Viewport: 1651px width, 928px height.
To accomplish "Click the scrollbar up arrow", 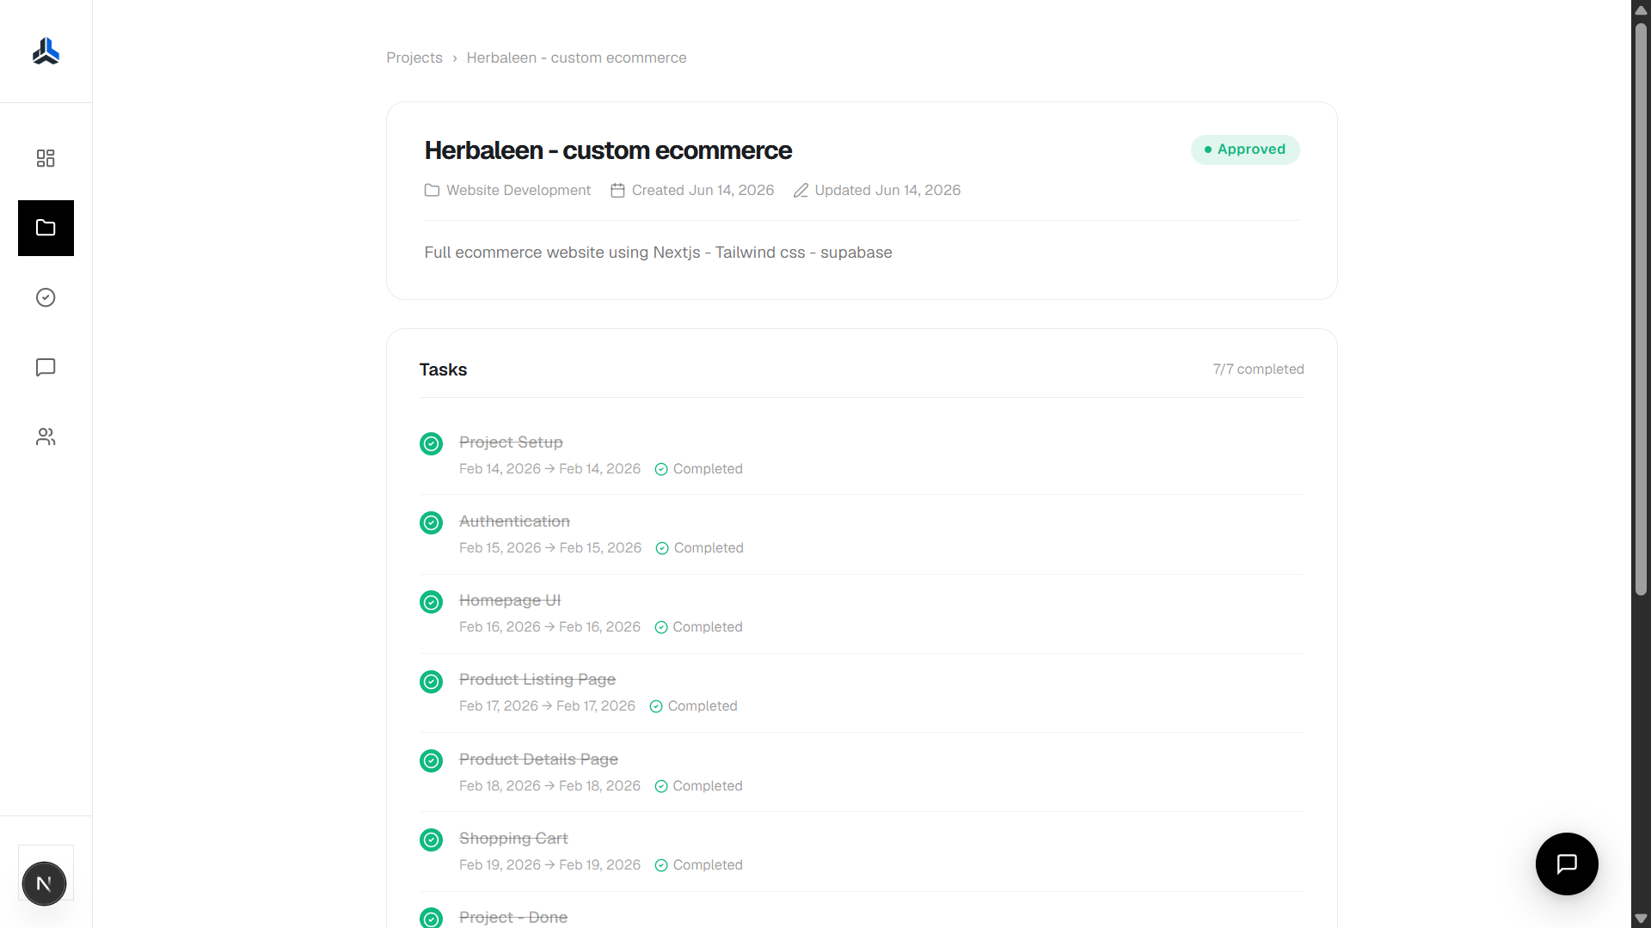I will [1641, 10].
